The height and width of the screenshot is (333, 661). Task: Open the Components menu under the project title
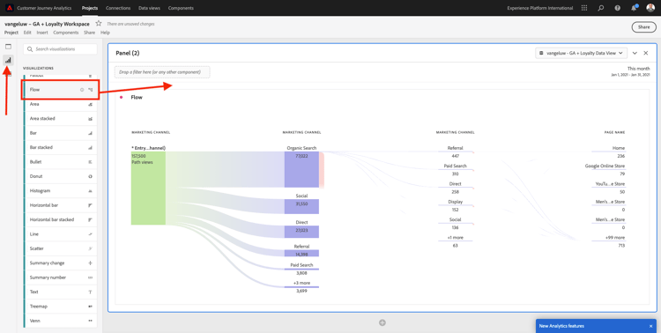pyautogui.click(x=66, y=33)
